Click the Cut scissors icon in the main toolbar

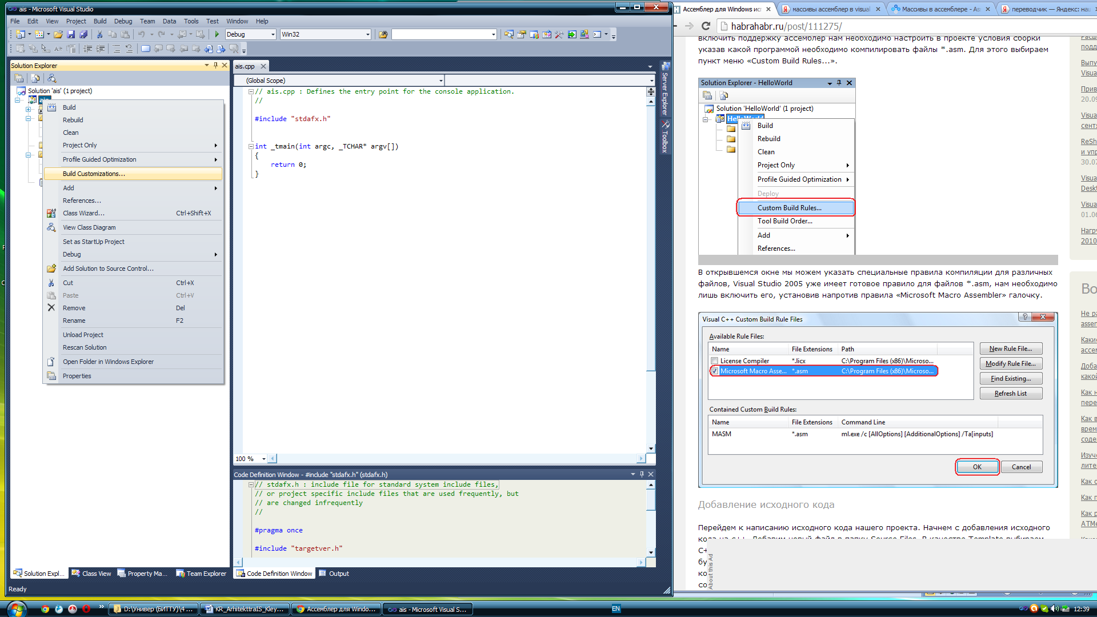pos(99,34)
